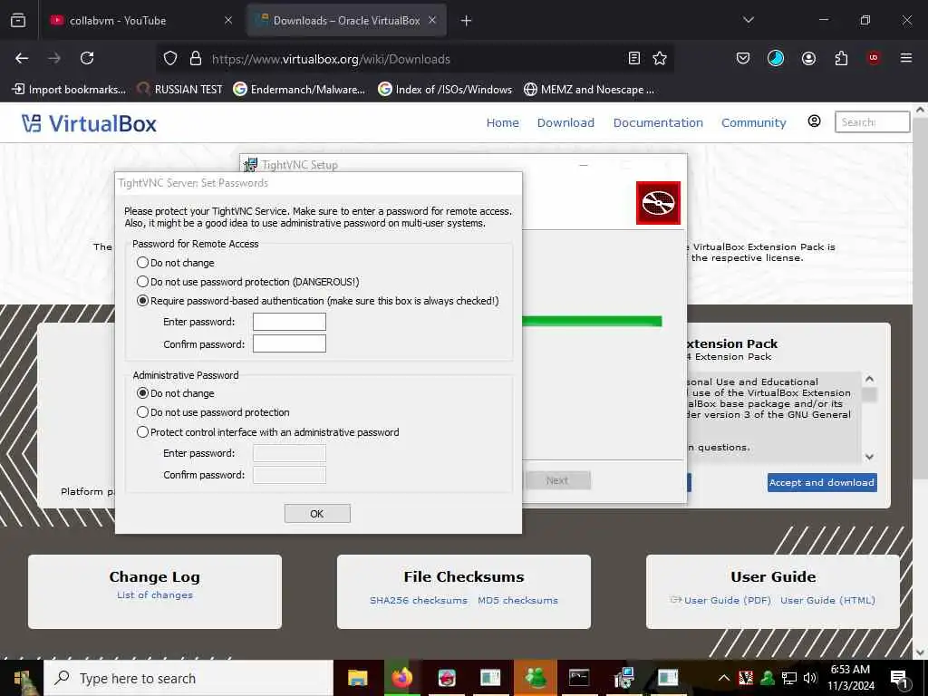
Task: Click the VirtualBox logo in the header
Action: click(x=89, y=123)
